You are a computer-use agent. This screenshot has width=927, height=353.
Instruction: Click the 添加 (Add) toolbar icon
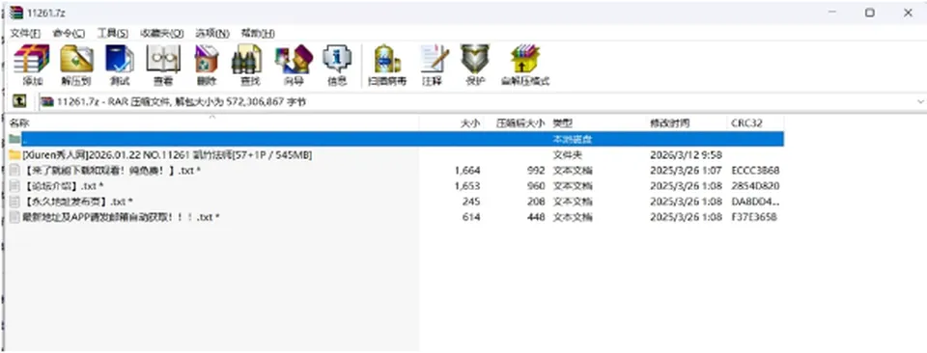coord(32,65)
